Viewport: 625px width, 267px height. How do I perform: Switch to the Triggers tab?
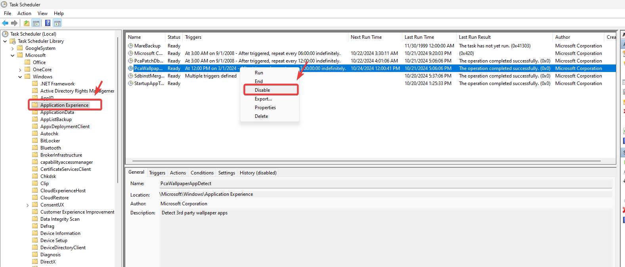click(x=157, y=173)
